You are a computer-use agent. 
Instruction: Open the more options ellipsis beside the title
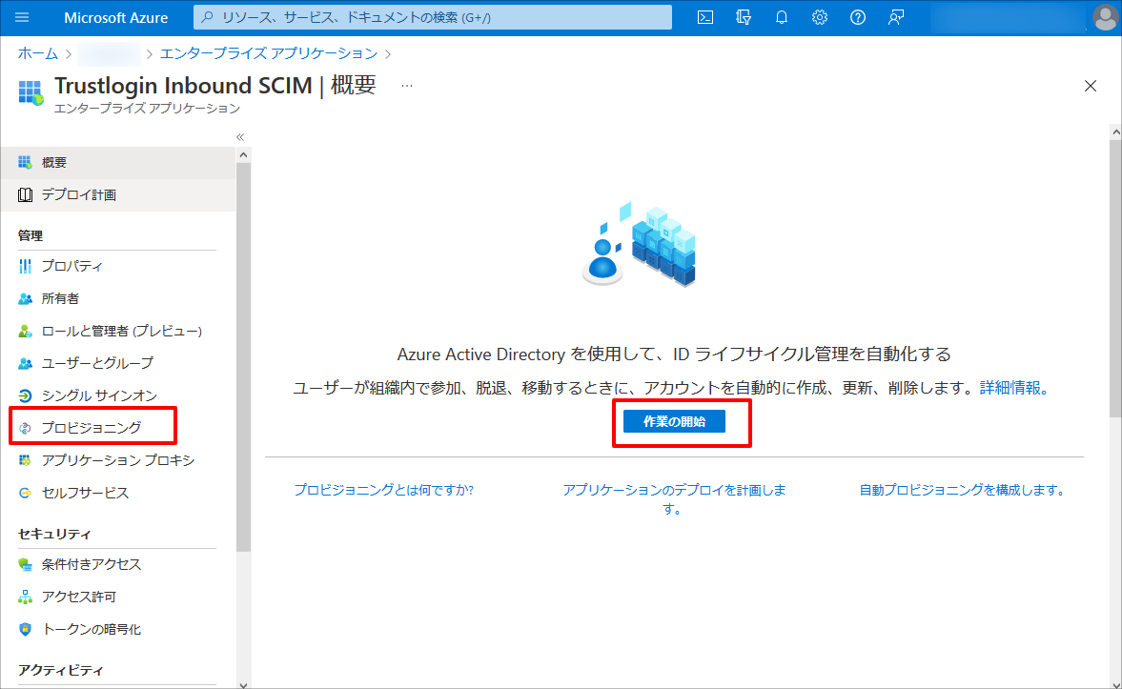[x=406, y=86]
